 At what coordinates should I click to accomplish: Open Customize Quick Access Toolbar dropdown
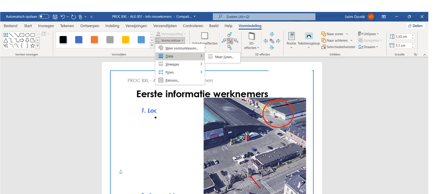click(x=91, y=17)
